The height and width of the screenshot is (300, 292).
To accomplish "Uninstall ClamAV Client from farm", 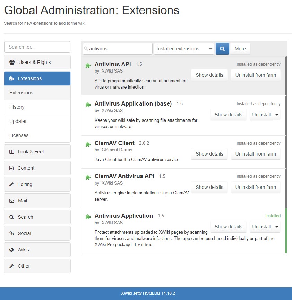I will click(256, 154).
